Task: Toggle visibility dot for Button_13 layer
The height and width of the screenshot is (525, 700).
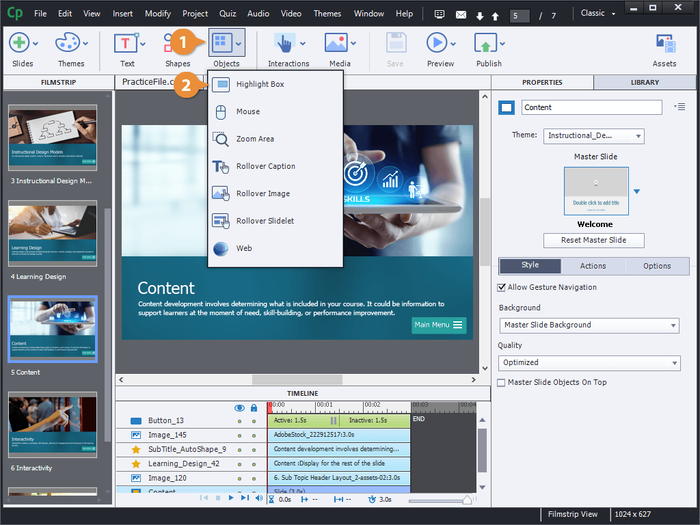Action: pyautogui.click(x=239, y=421)
